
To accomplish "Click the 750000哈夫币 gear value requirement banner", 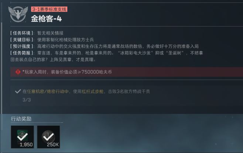I will click(127, 72).
